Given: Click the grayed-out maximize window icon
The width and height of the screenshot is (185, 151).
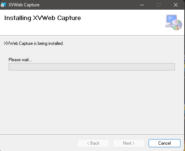Looking at the screenshot, I should coord(159,5).
